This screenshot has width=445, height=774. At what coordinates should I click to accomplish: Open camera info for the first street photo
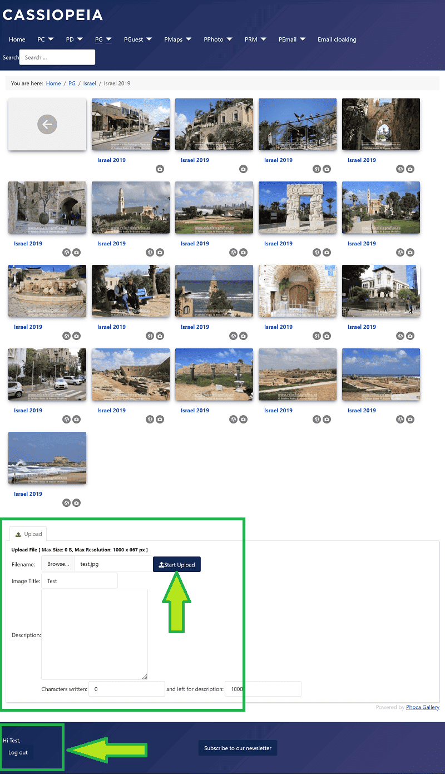[x=160, y=169]
